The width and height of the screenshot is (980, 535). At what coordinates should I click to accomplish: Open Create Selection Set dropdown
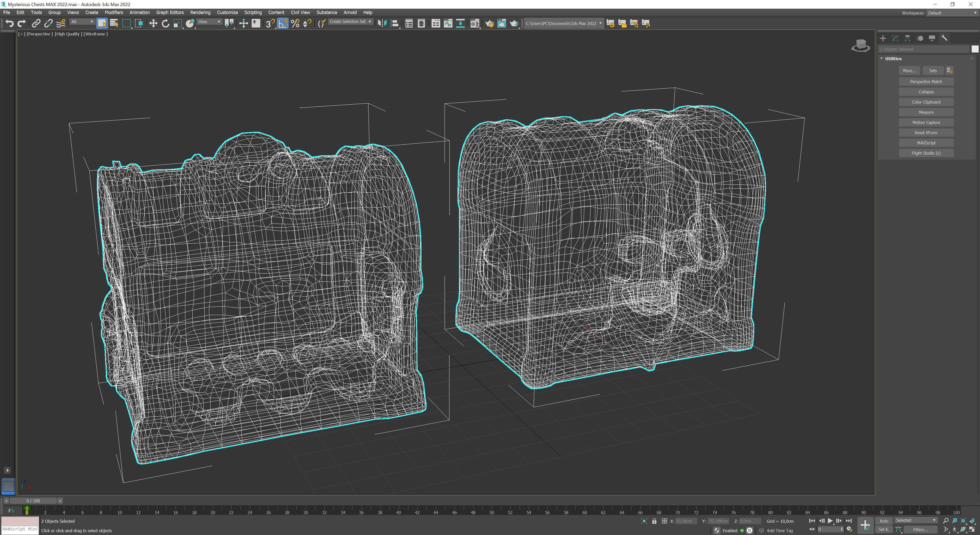[x=350, y=22]
